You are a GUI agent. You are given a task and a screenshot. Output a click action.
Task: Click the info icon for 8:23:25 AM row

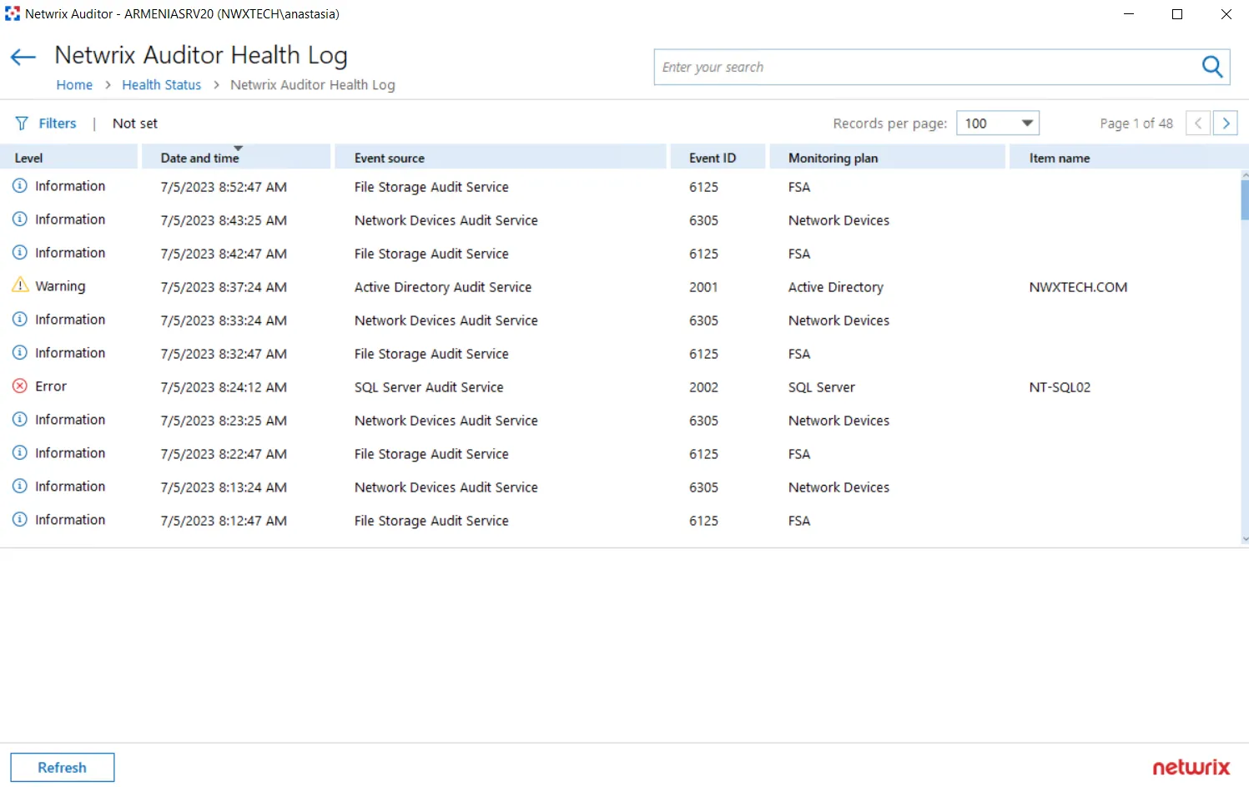(20, 420)
